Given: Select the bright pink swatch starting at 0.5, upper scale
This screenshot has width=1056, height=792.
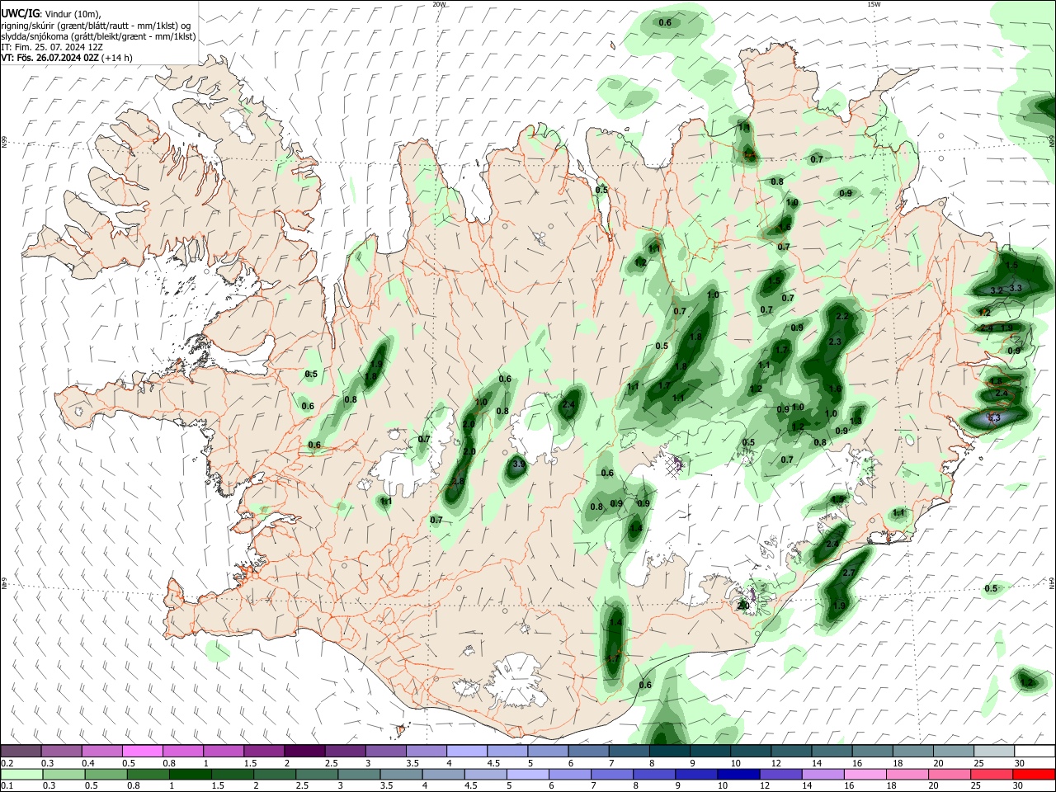Looking at the screenshot, I should pos(143,751).
